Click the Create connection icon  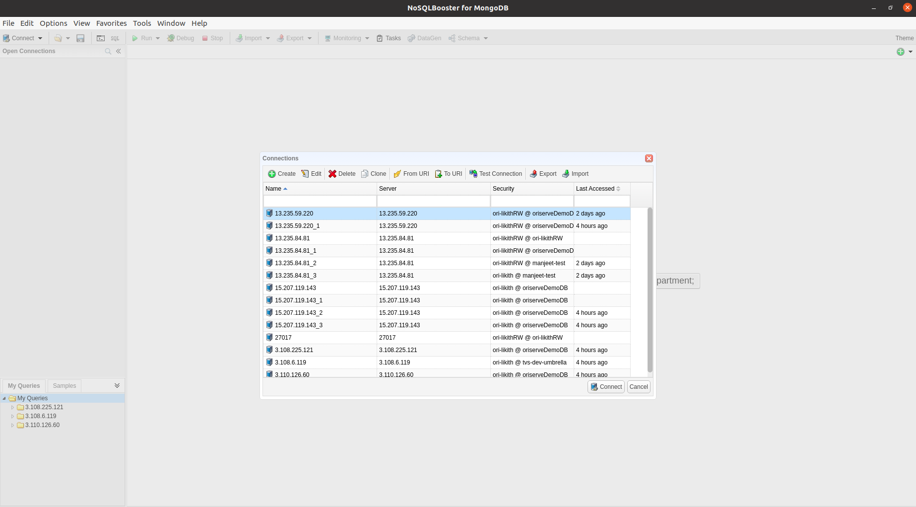272,174
